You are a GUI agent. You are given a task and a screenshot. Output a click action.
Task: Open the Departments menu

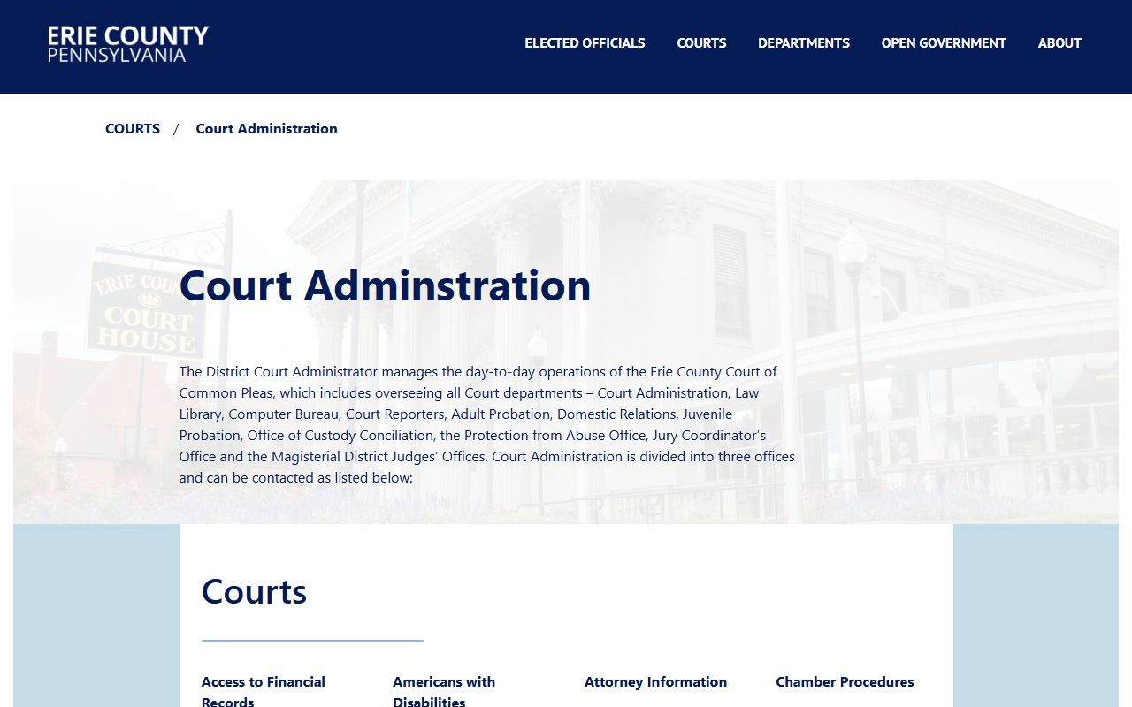coord(804,42)
